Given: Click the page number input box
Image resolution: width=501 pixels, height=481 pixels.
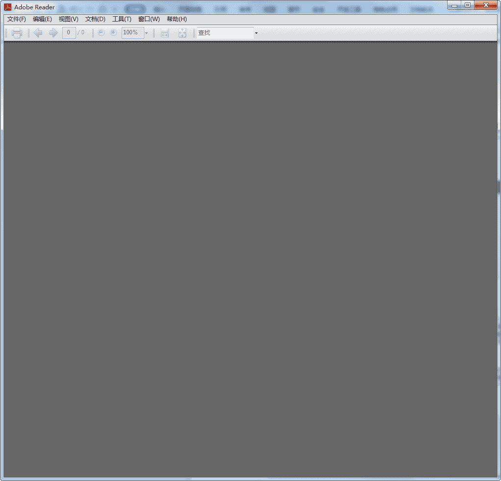Looking at the screenshot, I should click(69, 33).
